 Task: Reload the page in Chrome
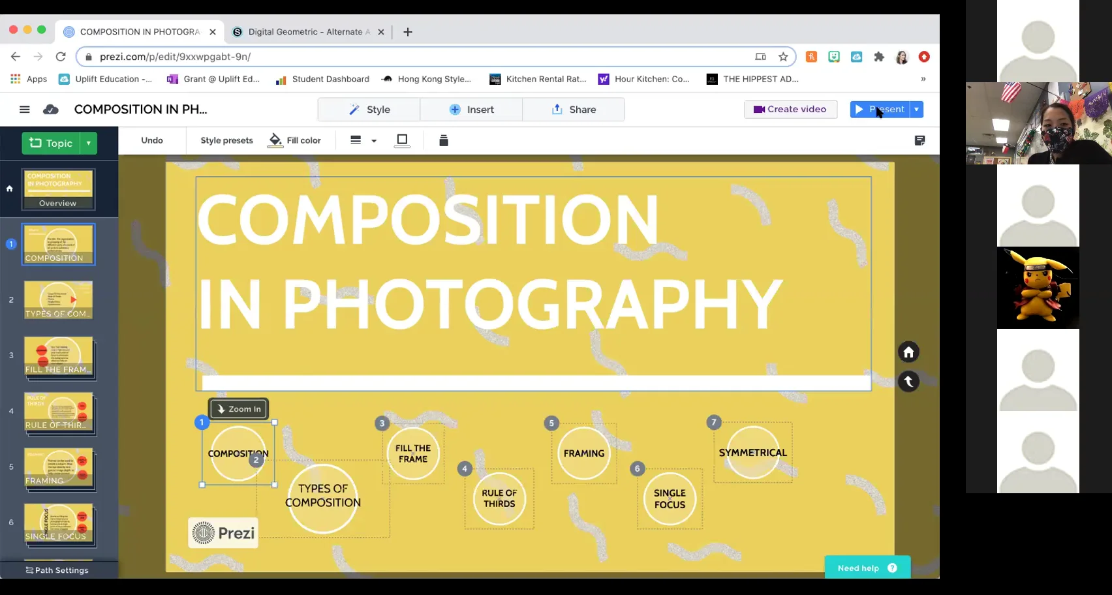click(61, 57)
